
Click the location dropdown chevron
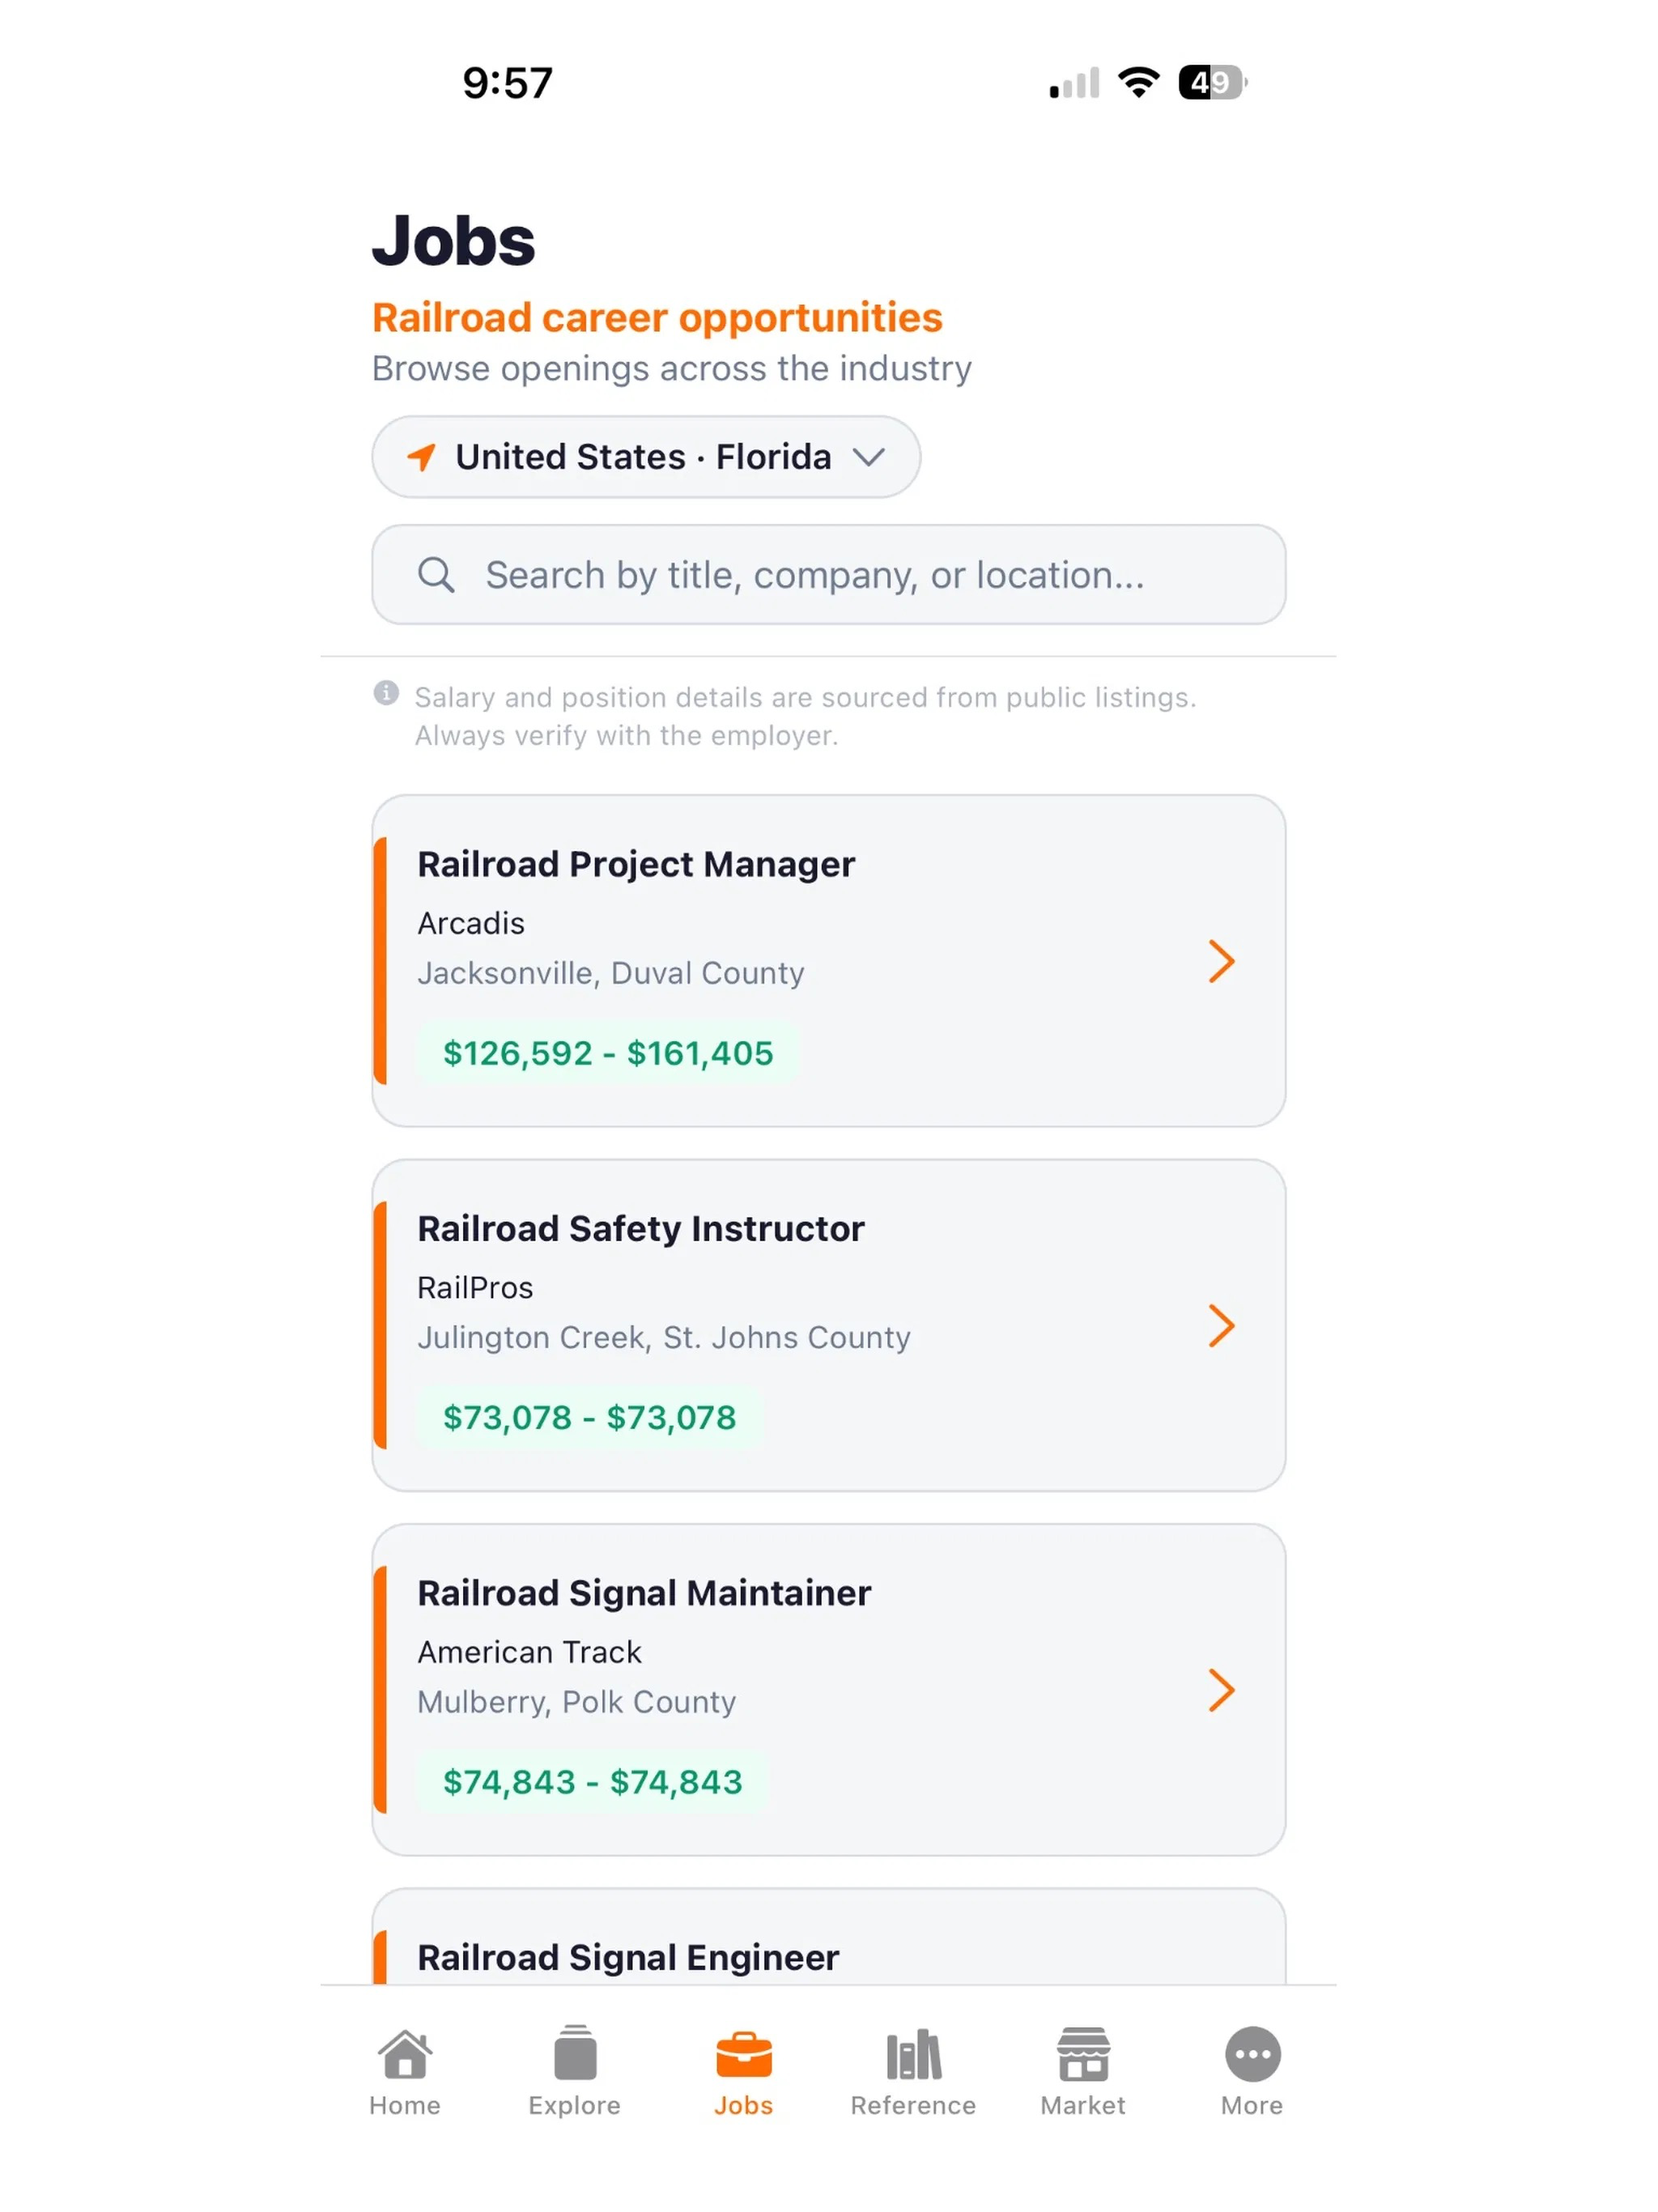(x=869, y=457)
